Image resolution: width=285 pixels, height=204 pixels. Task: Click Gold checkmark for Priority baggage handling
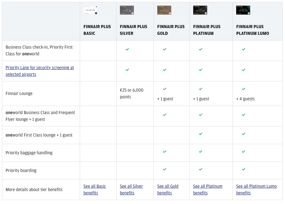click(165, 151)
